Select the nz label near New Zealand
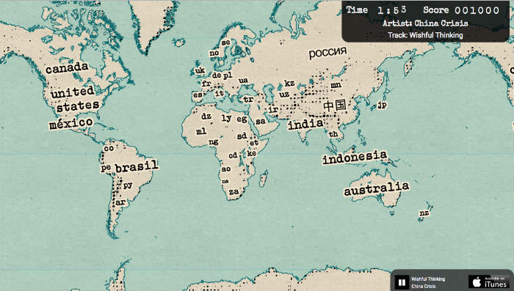 424,213
